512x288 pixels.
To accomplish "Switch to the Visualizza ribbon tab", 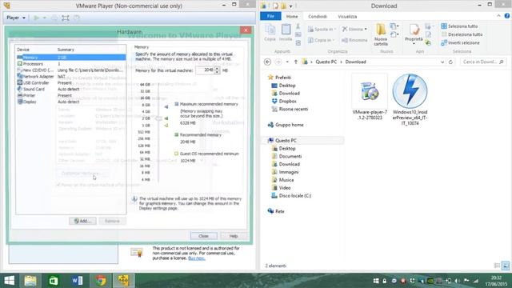I will tap(347, 16).
